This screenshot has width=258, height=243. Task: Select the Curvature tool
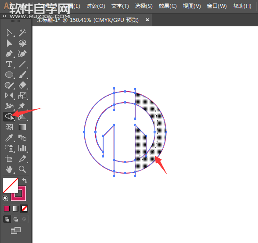click(22, 54)
